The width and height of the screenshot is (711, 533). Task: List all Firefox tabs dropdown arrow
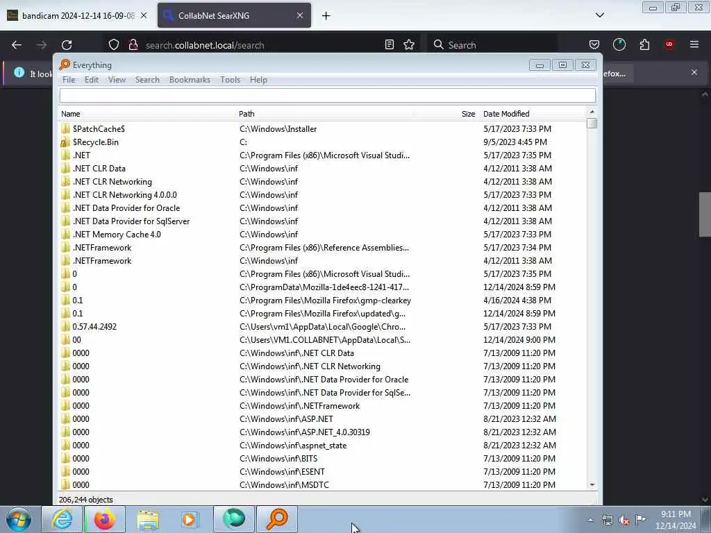click(x=599, y=15)
